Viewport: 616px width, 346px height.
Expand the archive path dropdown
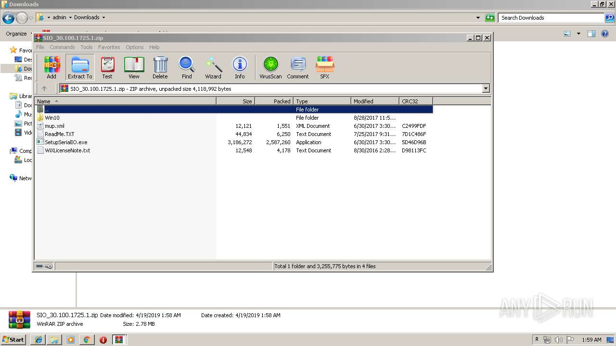486,88
